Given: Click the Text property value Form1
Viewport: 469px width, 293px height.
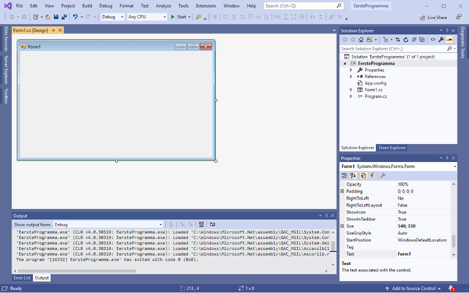Looking at the screenshot, I should coord(423,254).
